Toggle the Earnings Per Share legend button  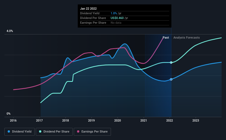click(x=92, y=132)
